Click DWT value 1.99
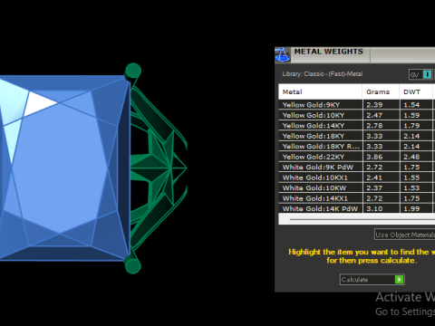435x326 pixels. tap(411, 208)
